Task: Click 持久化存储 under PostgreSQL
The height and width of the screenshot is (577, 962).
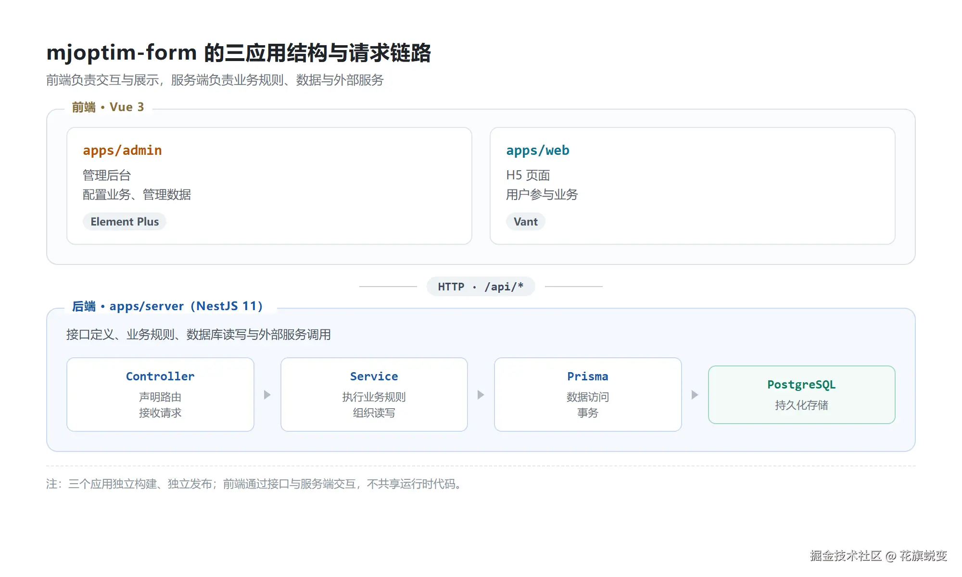Action: pyautogui.click(x=802, y=405)
